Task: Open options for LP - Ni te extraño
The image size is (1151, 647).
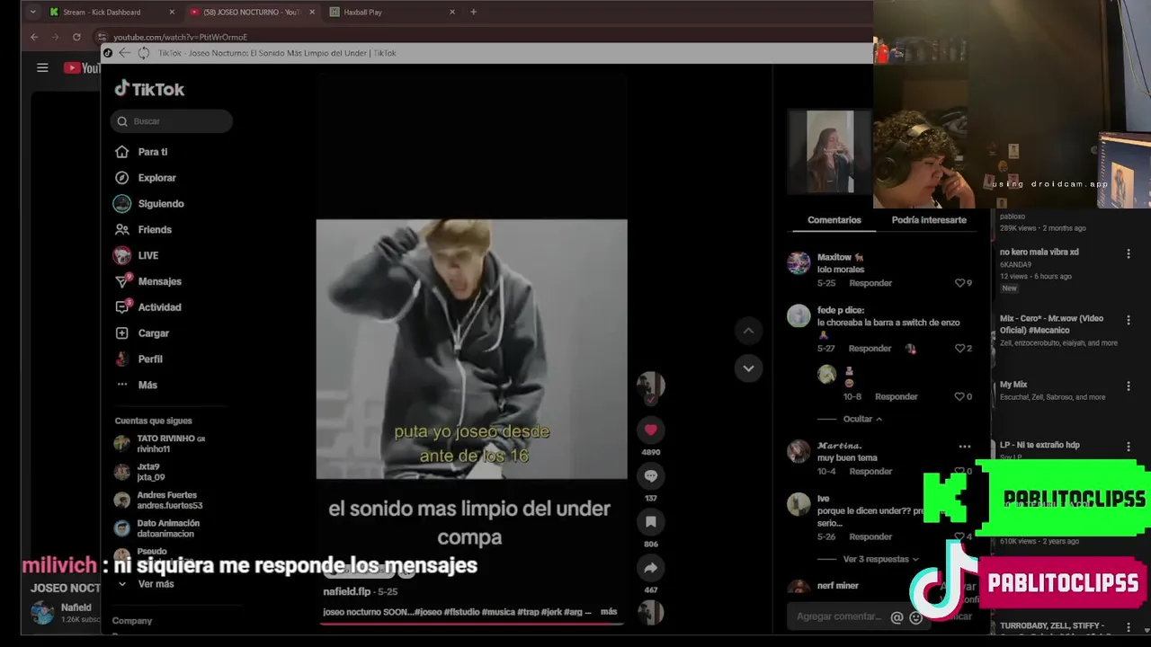Action: (x=1129, y=447)
